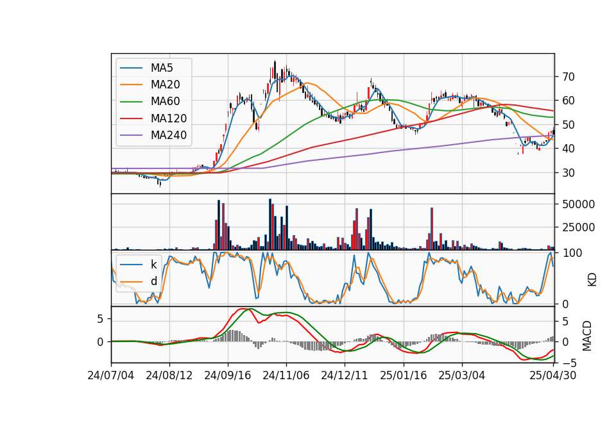616x442 pixels.
Task: Click the KD axis value 100
Action: point(572,254)
